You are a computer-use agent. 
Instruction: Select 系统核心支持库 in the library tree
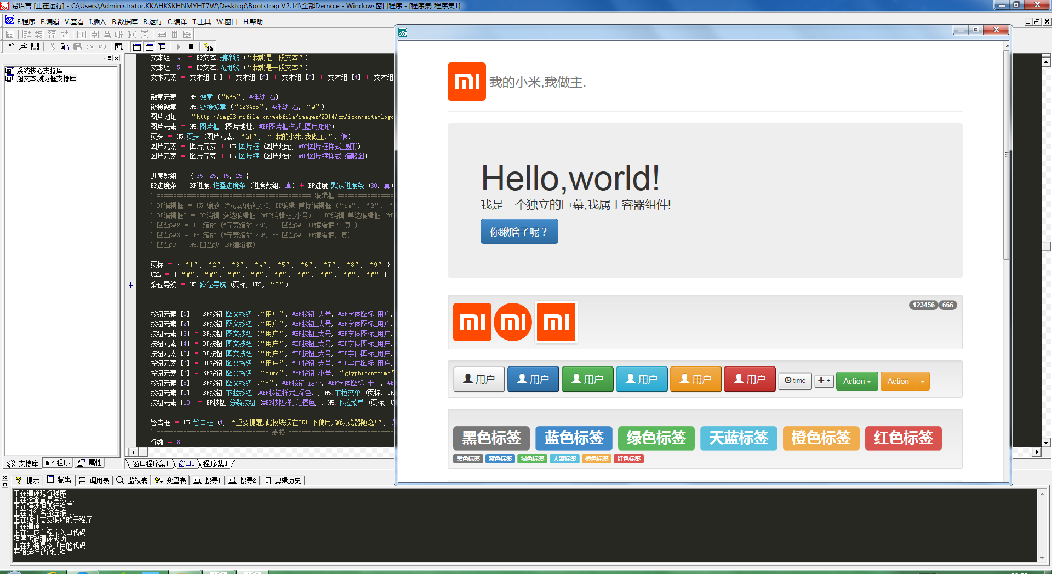point(39,71)
